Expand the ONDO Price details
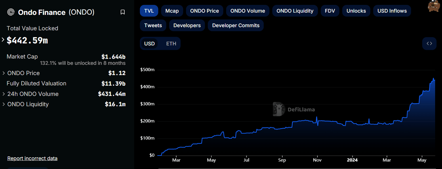442x169 pixels. tap(3, 73)
